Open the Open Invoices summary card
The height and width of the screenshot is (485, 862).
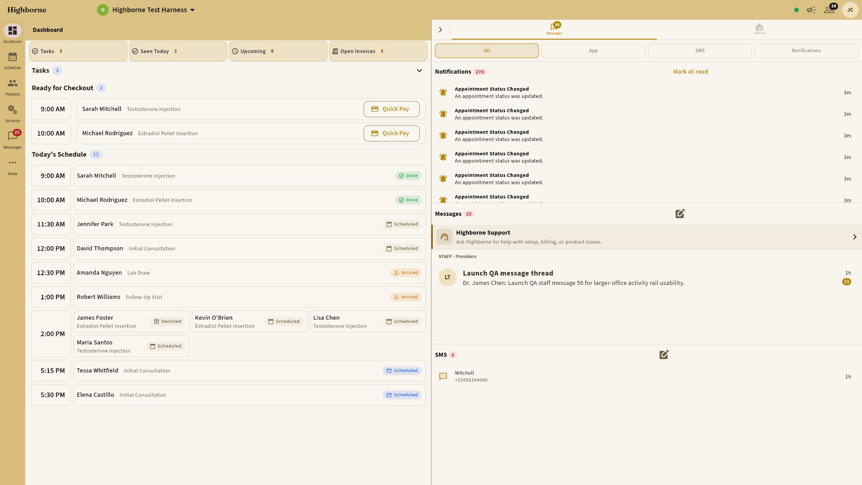click(378, 51)
